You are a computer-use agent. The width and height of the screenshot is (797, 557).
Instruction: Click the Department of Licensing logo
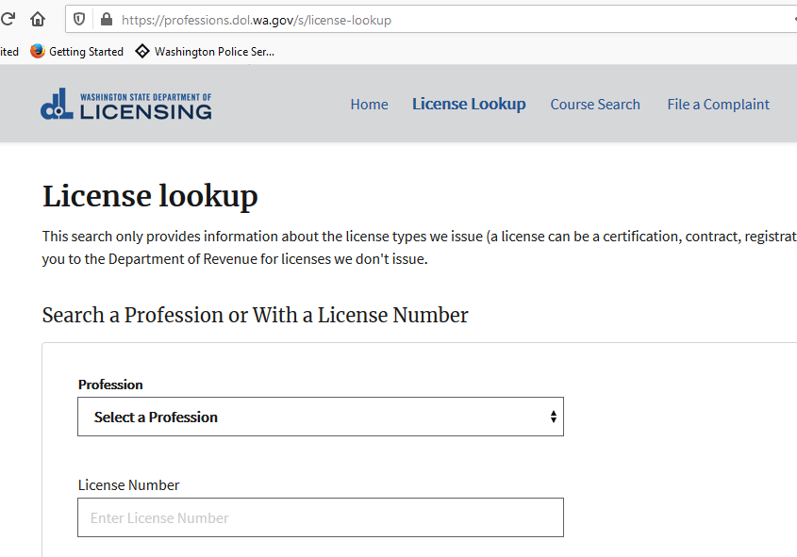pyautogui.click(x=126, y=105)
